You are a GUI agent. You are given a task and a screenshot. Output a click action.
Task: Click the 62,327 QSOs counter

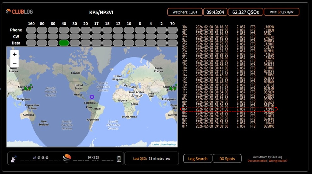coord(246,12)
